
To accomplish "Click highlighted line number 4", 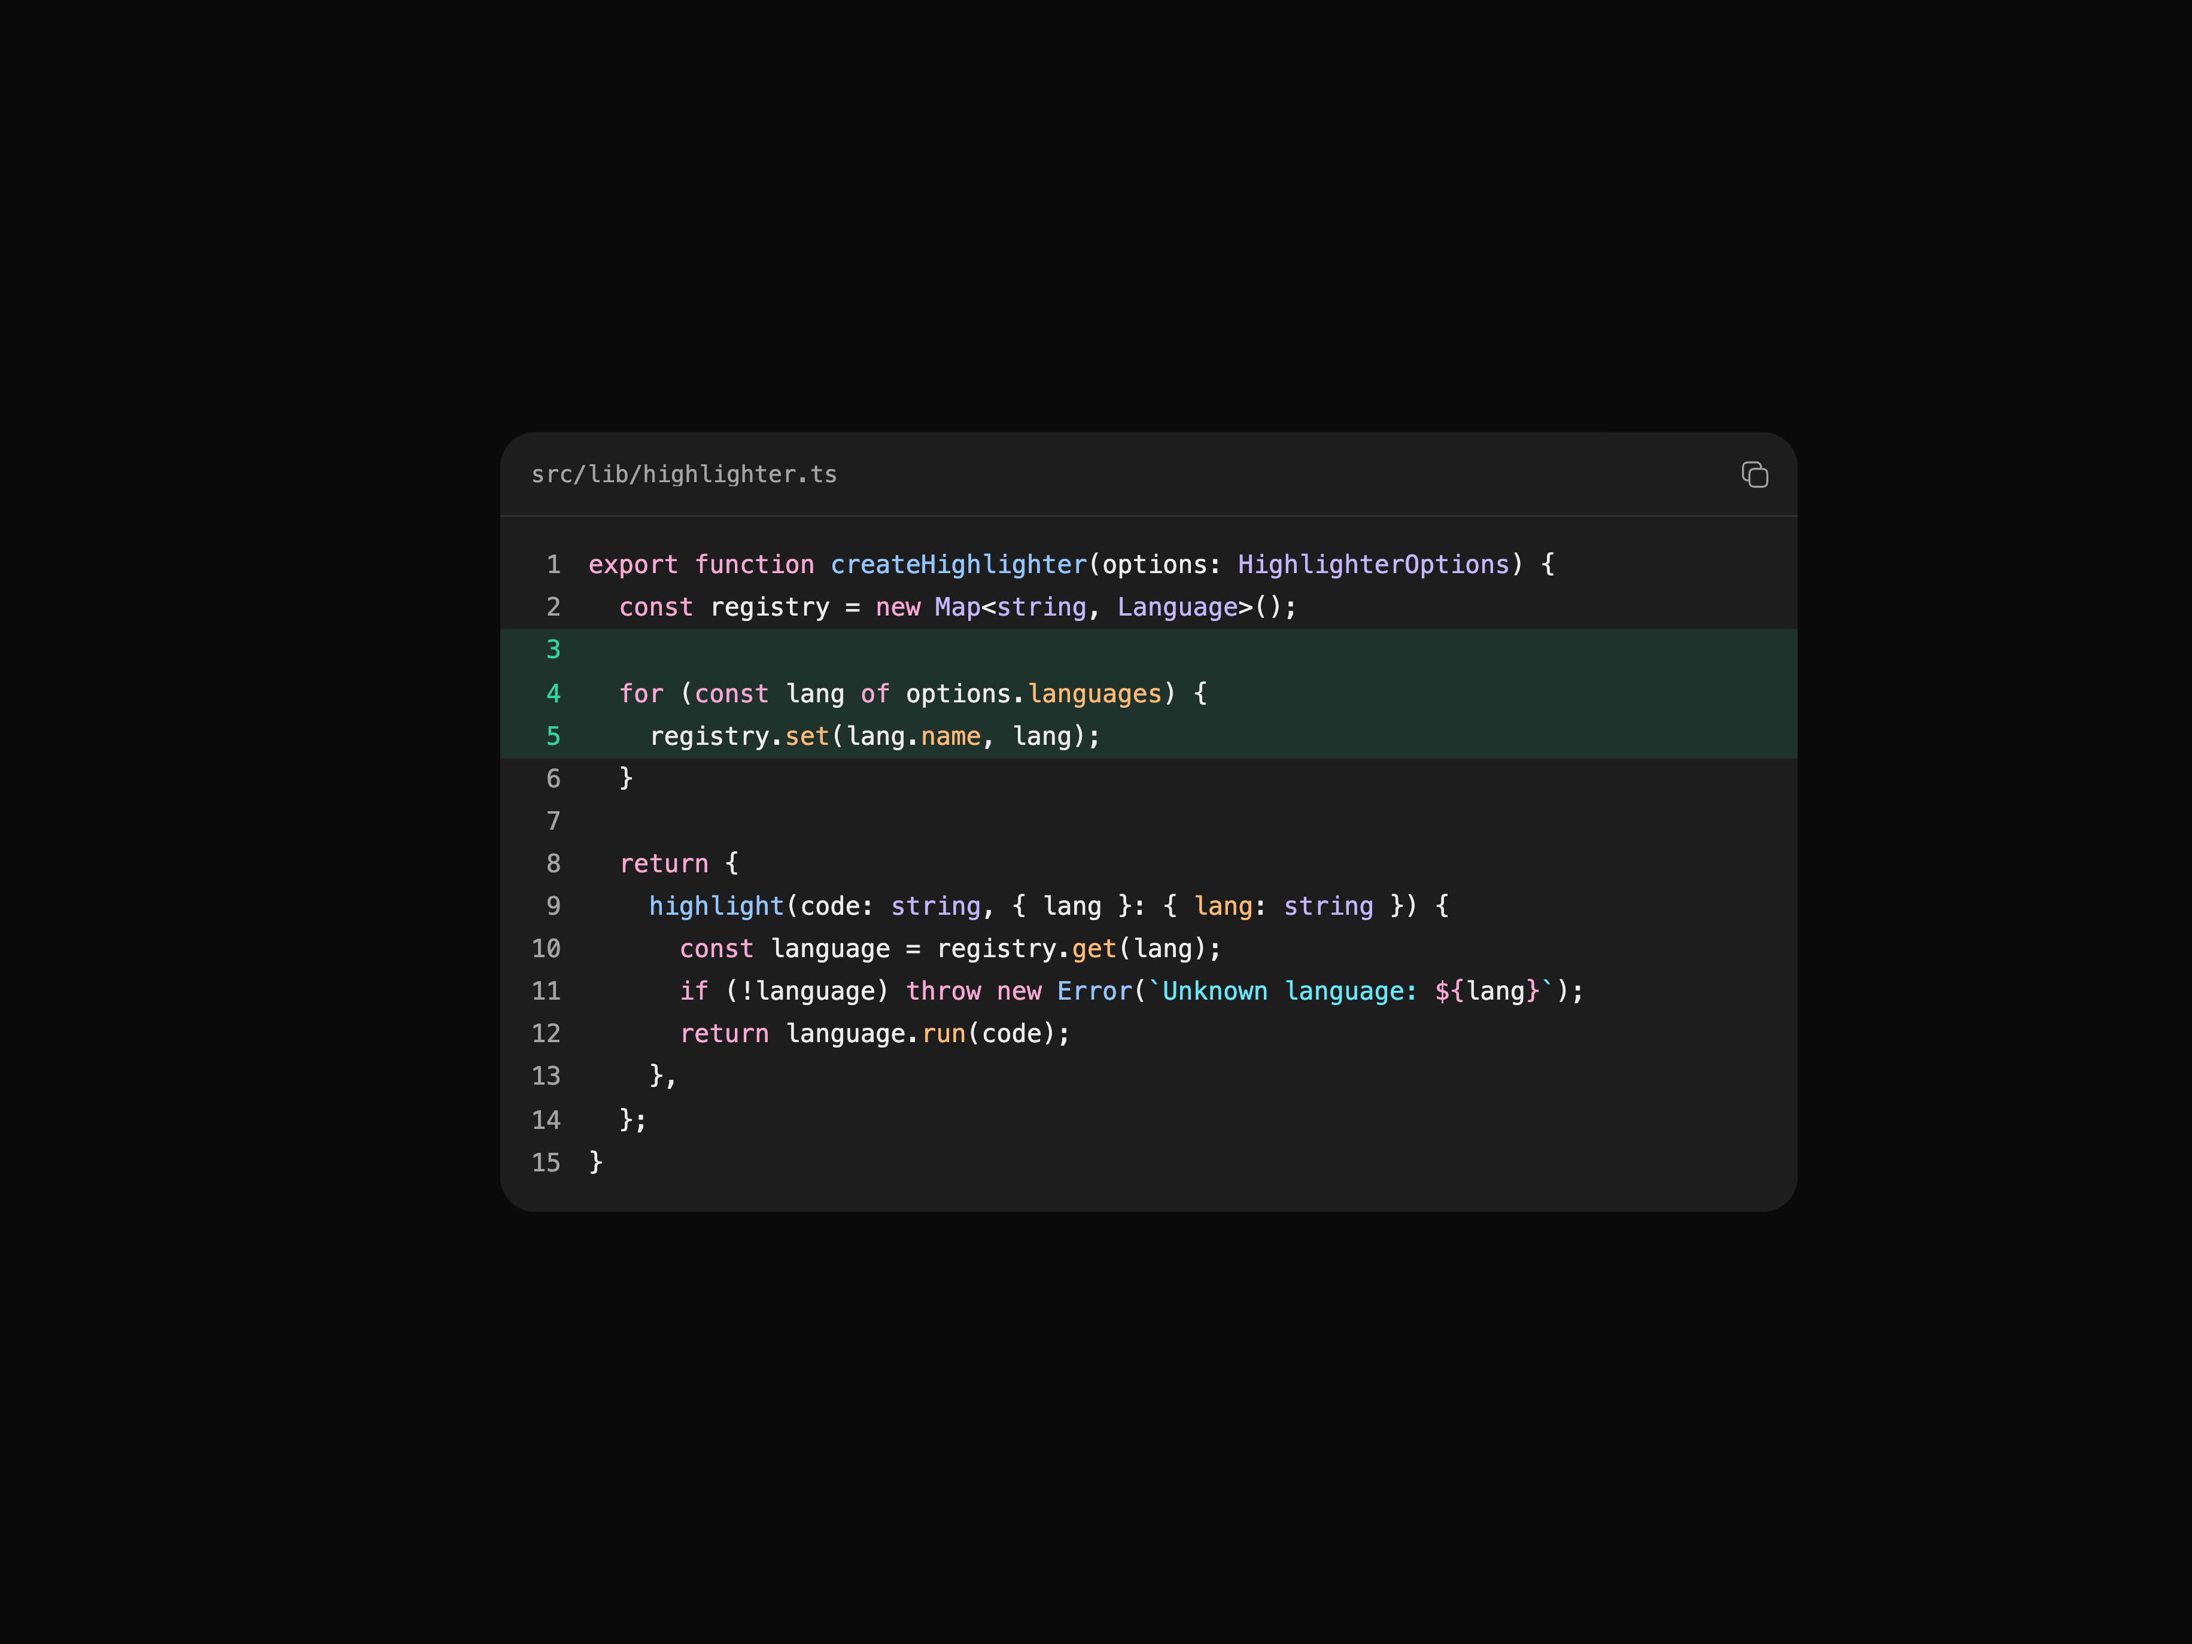I will tap(553, 693).
